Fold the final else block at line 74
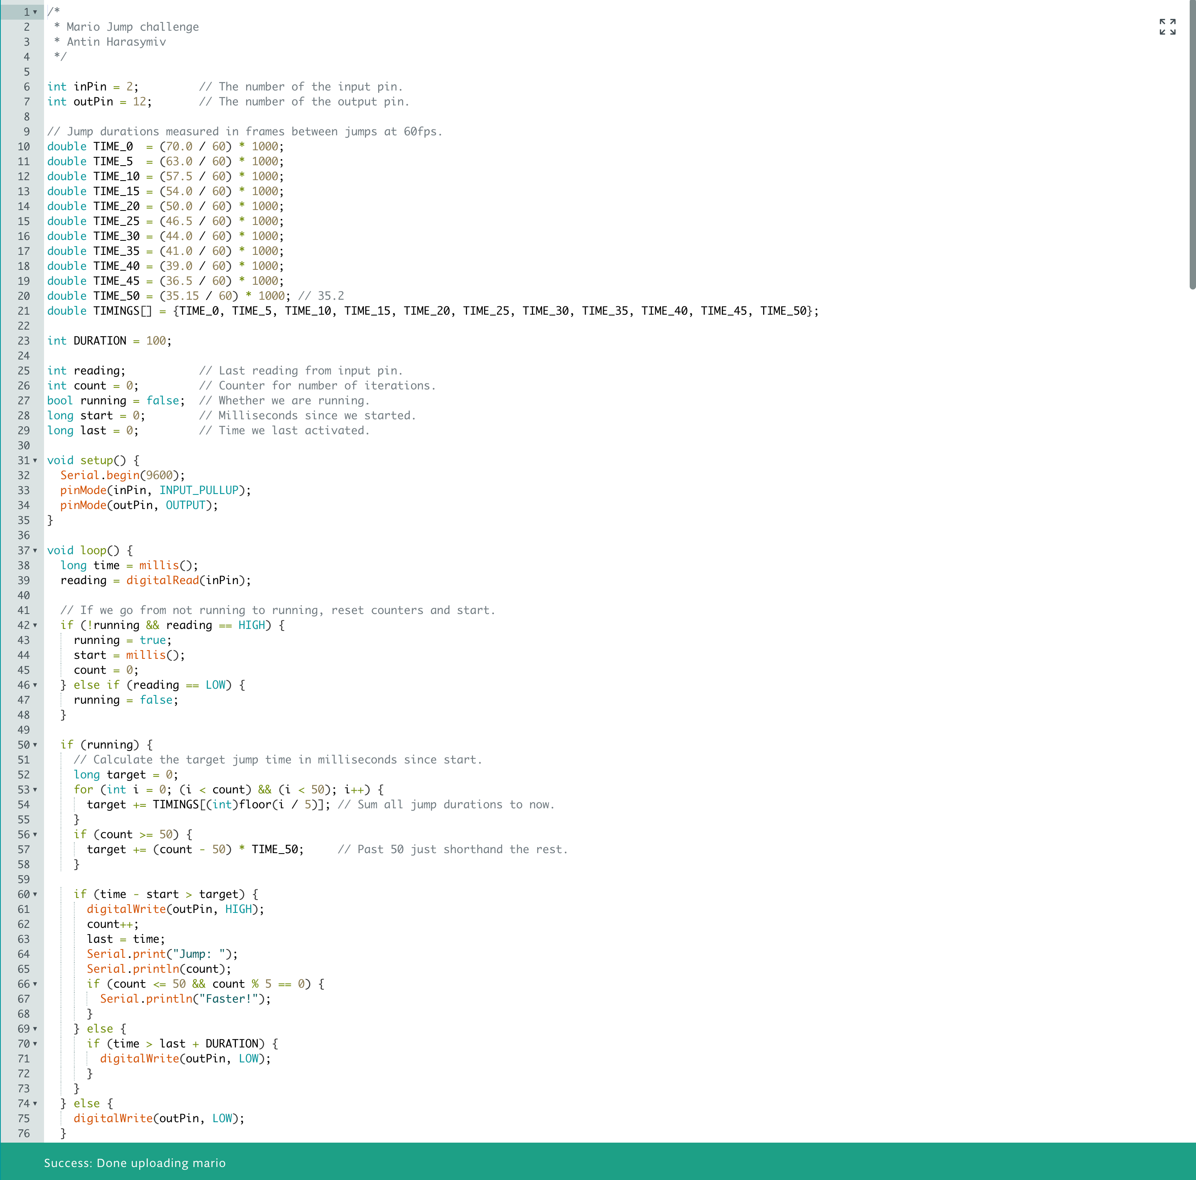This screenshot has height=1180, width=1196. (35, 1103)
